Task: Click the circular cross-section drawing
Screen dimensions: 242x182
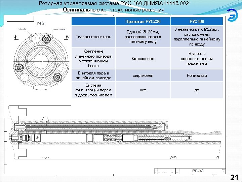Action: (41, 61)
